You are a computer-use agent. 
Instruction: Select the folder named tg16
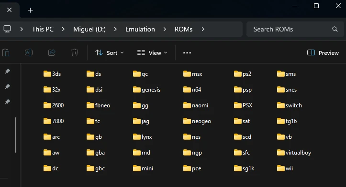point(287,121)
